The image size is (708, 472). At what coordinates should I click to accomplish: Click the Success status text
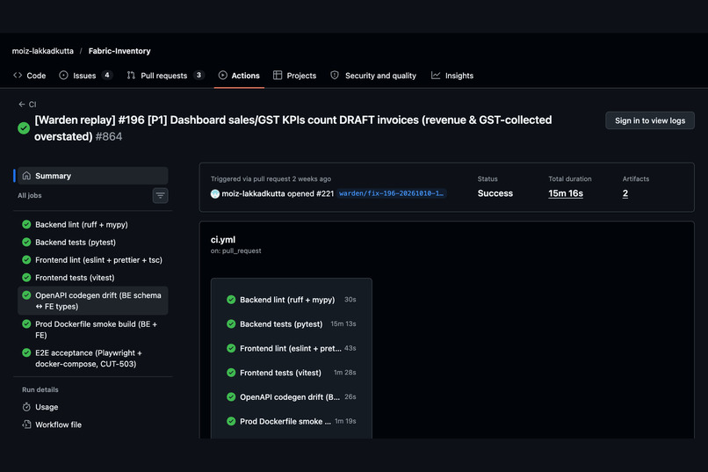(495, 193)
